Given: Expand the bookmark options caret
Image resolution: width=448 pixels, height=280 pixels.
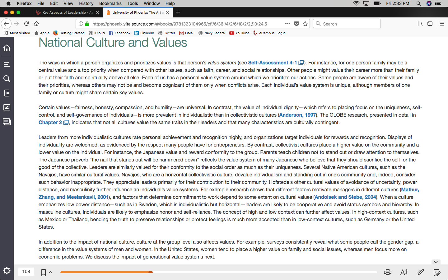Looking at the screenshot, I should pyautogui.click(x=50, y=273).
